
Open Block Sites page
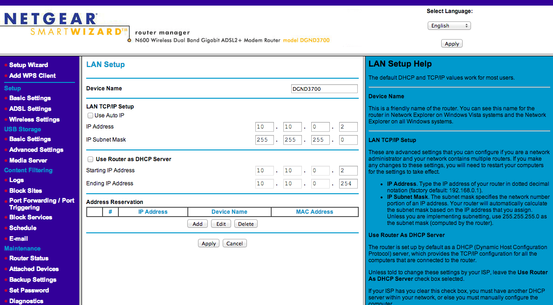(26, 190)
